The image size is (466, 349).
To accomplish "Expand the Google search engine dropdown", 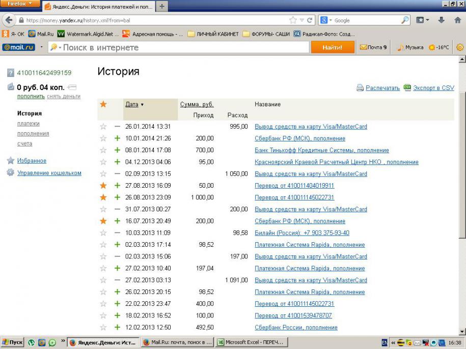I will coord(327,20).
